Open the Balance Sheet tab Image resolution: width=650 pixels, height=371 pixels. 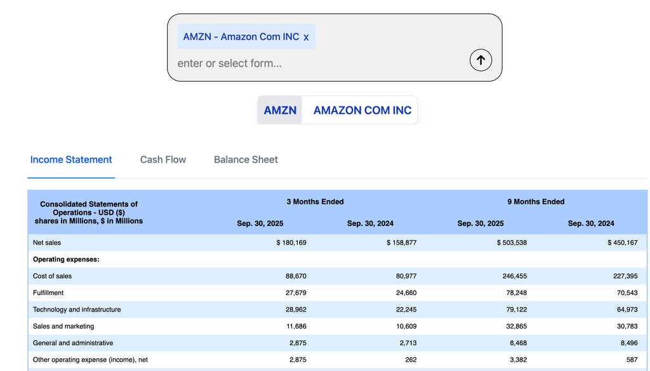click(x=246, y=160)
